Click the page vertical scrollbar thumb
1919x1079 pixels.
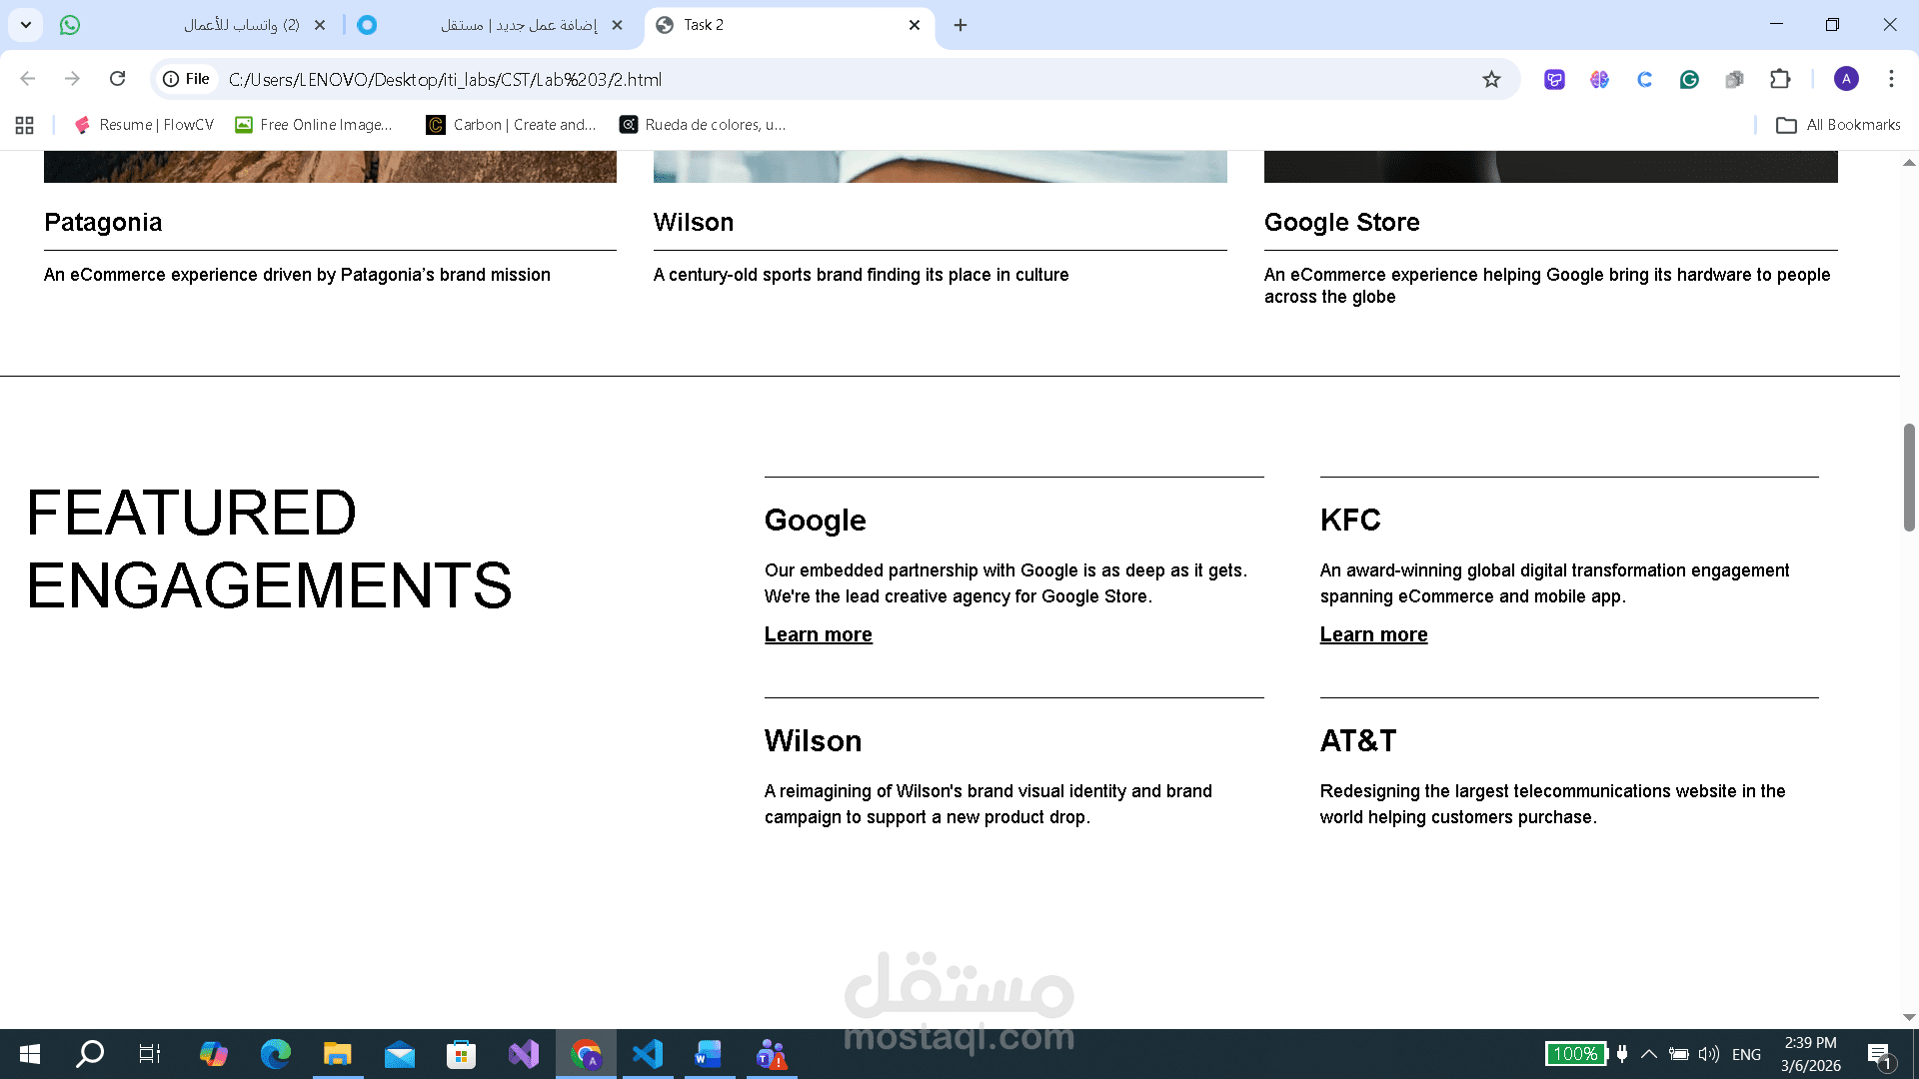coord(1908,478)
